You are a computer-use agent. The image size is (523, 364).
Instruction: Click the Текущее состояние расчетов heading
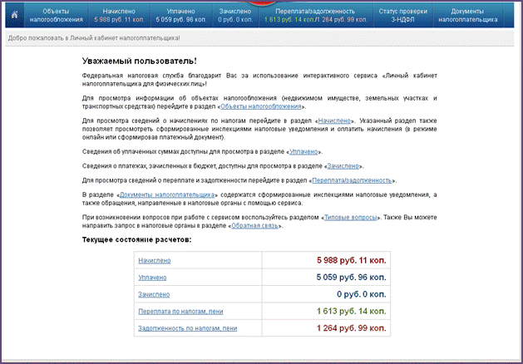click(x=136, y=240)
